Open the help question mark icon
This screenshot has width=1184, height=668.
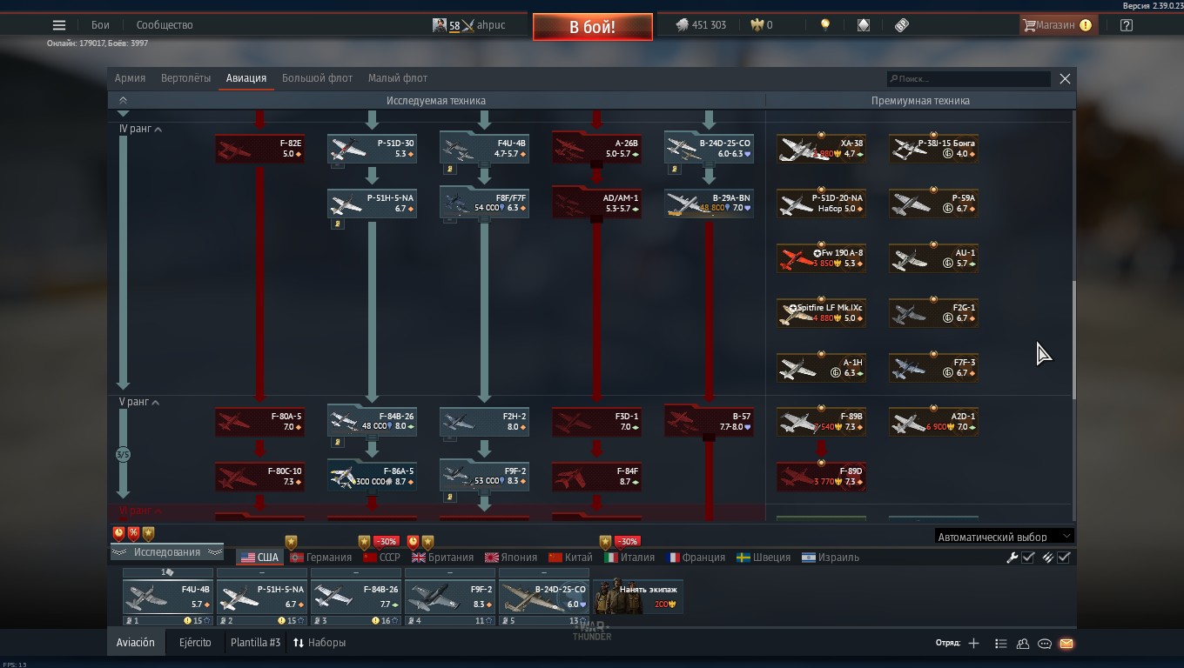(1127, 25)
